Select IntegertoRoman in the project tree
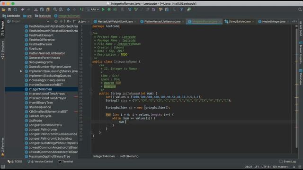303x170 pixels. (42, 89)
